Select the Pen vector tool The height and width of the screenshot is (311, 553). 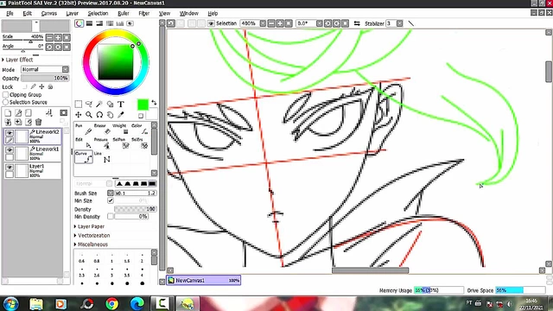[x=84, y=130]
